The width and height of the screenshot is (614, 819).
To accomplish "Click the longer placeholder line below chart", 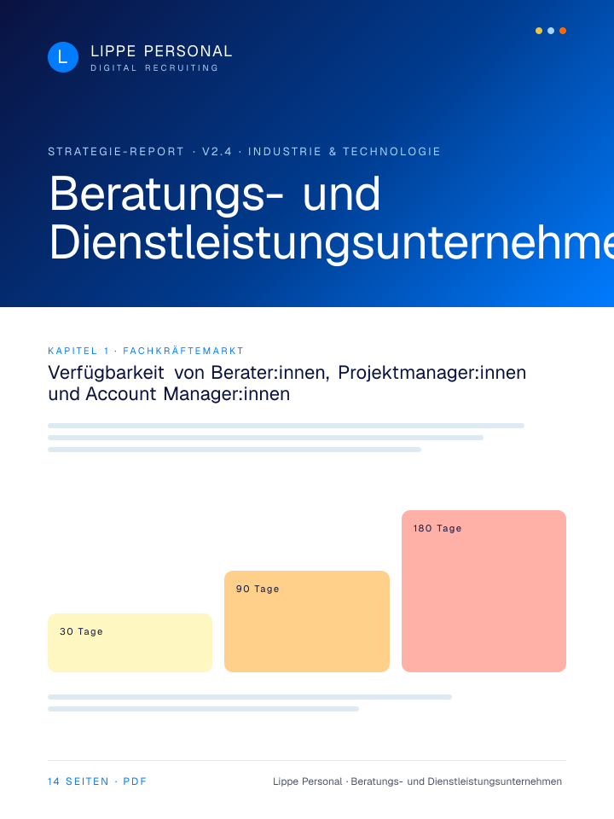I will 250,697.
